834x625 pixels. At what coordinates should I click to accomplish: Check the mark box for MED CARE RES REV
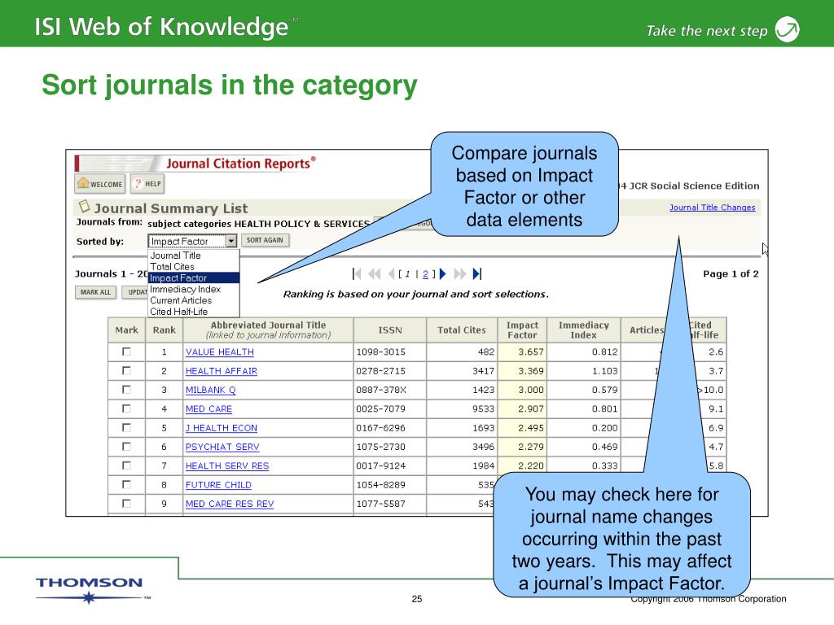click(x=126, y=503)
